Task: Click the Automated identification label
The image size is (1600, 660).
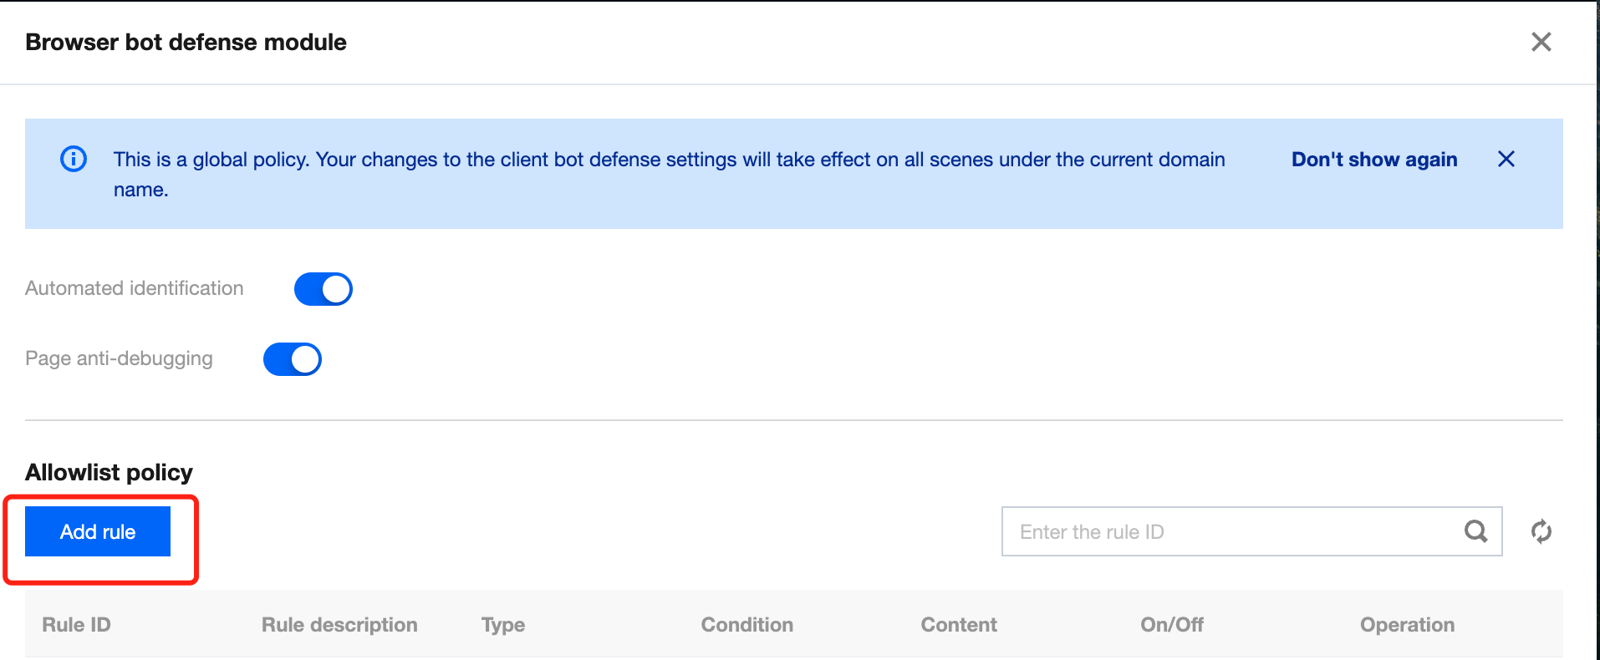Action: coord(135,288)
